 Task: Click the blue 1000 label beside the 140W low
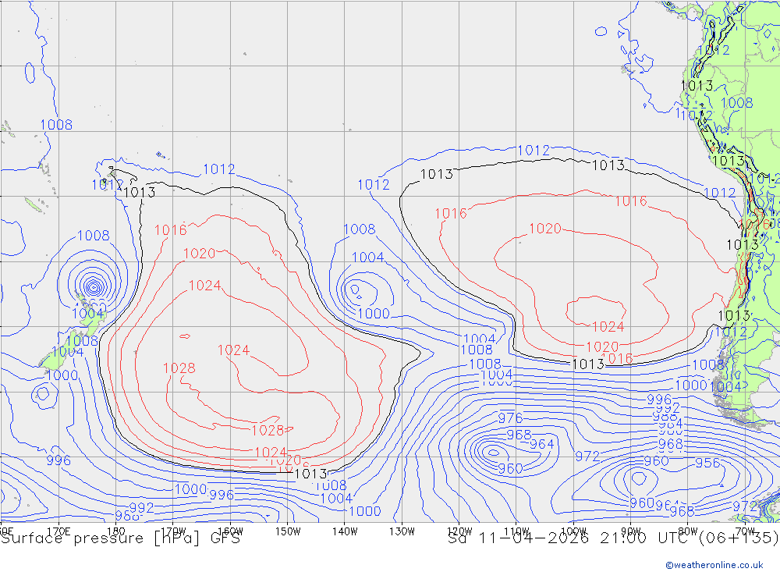374,313
